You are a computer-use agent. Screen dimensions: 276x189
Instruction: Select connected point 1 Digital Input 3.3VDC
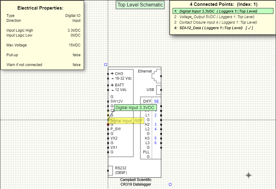215,11
